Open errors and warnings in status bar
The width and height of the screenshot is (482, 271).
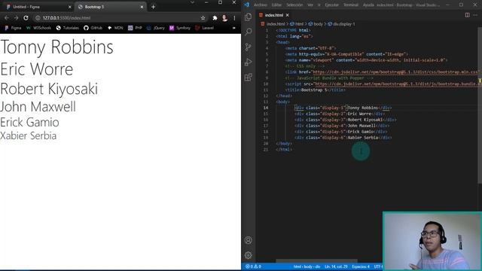tap(253, 266)
